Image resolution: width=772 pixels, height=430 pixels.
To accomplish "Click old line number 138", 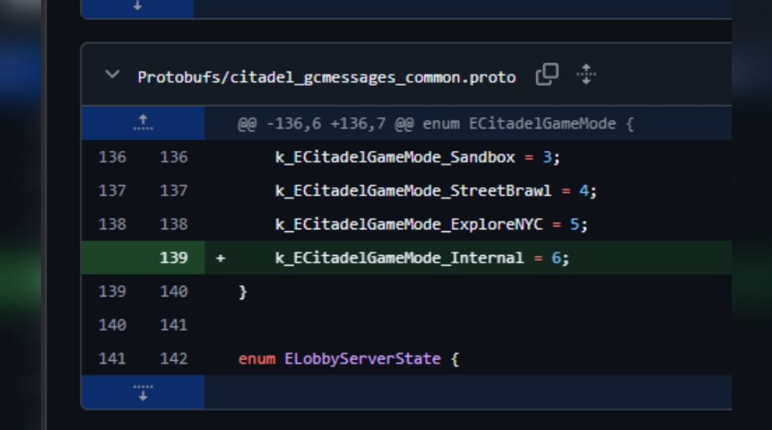I will pos(112,225).
